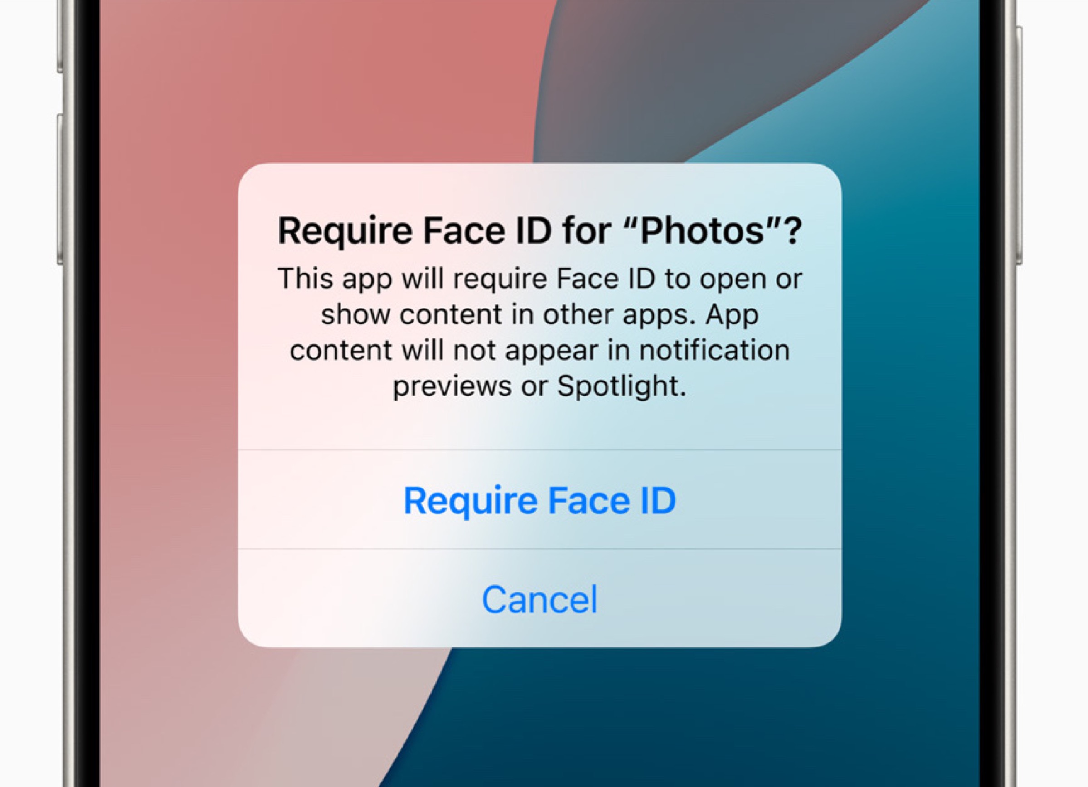The width and height of the screenshot is (1088, 787).
Task: Click the word "Spotlight" in the message
Action: [x=621, y=386]
